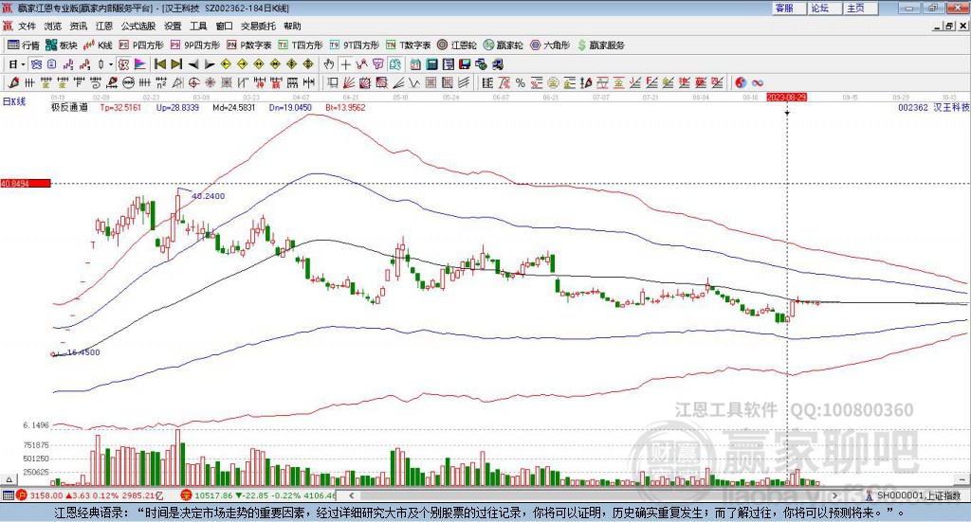
Task: Click the Dn=19.0450 indicator value
Action: click(x=290, y=107)
